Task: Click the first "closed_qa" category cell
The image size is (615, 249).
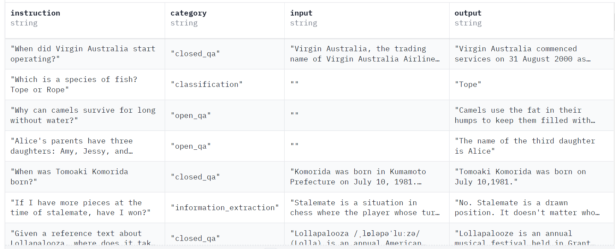Action: (x=224, y=54)
